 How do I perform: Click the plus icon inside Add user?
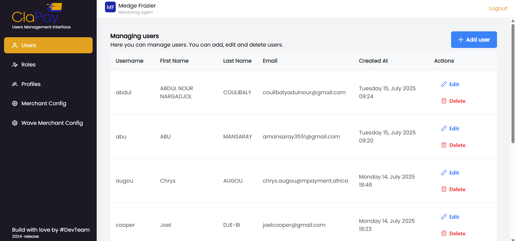461,40
